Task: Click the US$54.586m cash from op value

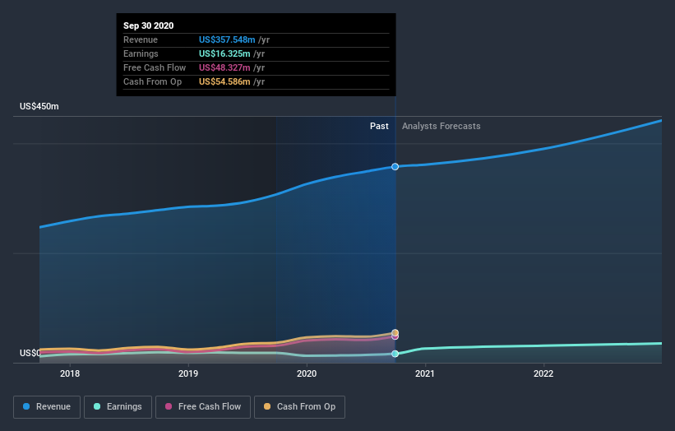Action: [224, 81]
